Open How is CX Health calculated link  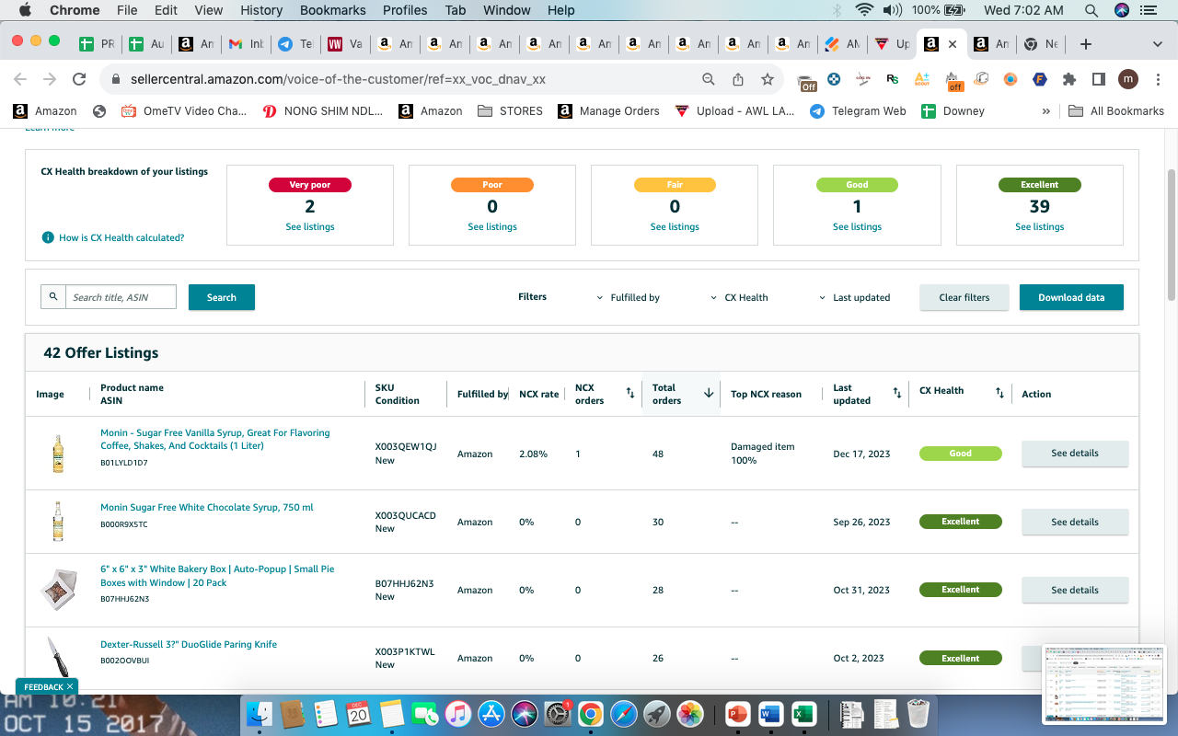tap(121, 237)
